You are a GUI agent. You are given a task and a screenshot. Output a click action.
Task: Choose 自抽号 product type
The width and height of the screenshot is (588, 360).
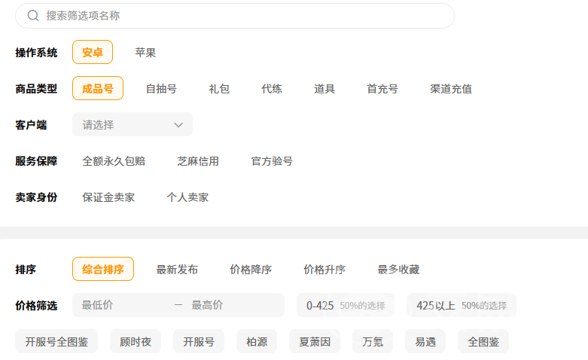tap(161, 88)
